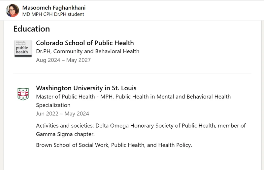Click the Jun 2022 – May 2024 date range

tap(62, 114)
